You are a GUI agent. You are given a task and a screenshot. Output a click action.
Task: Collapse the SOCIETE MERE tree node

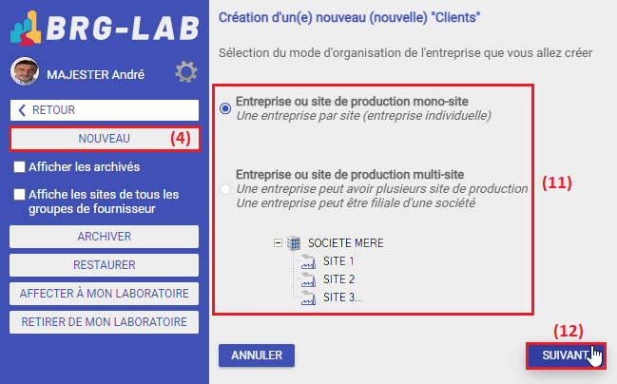[x=278, y=242]
